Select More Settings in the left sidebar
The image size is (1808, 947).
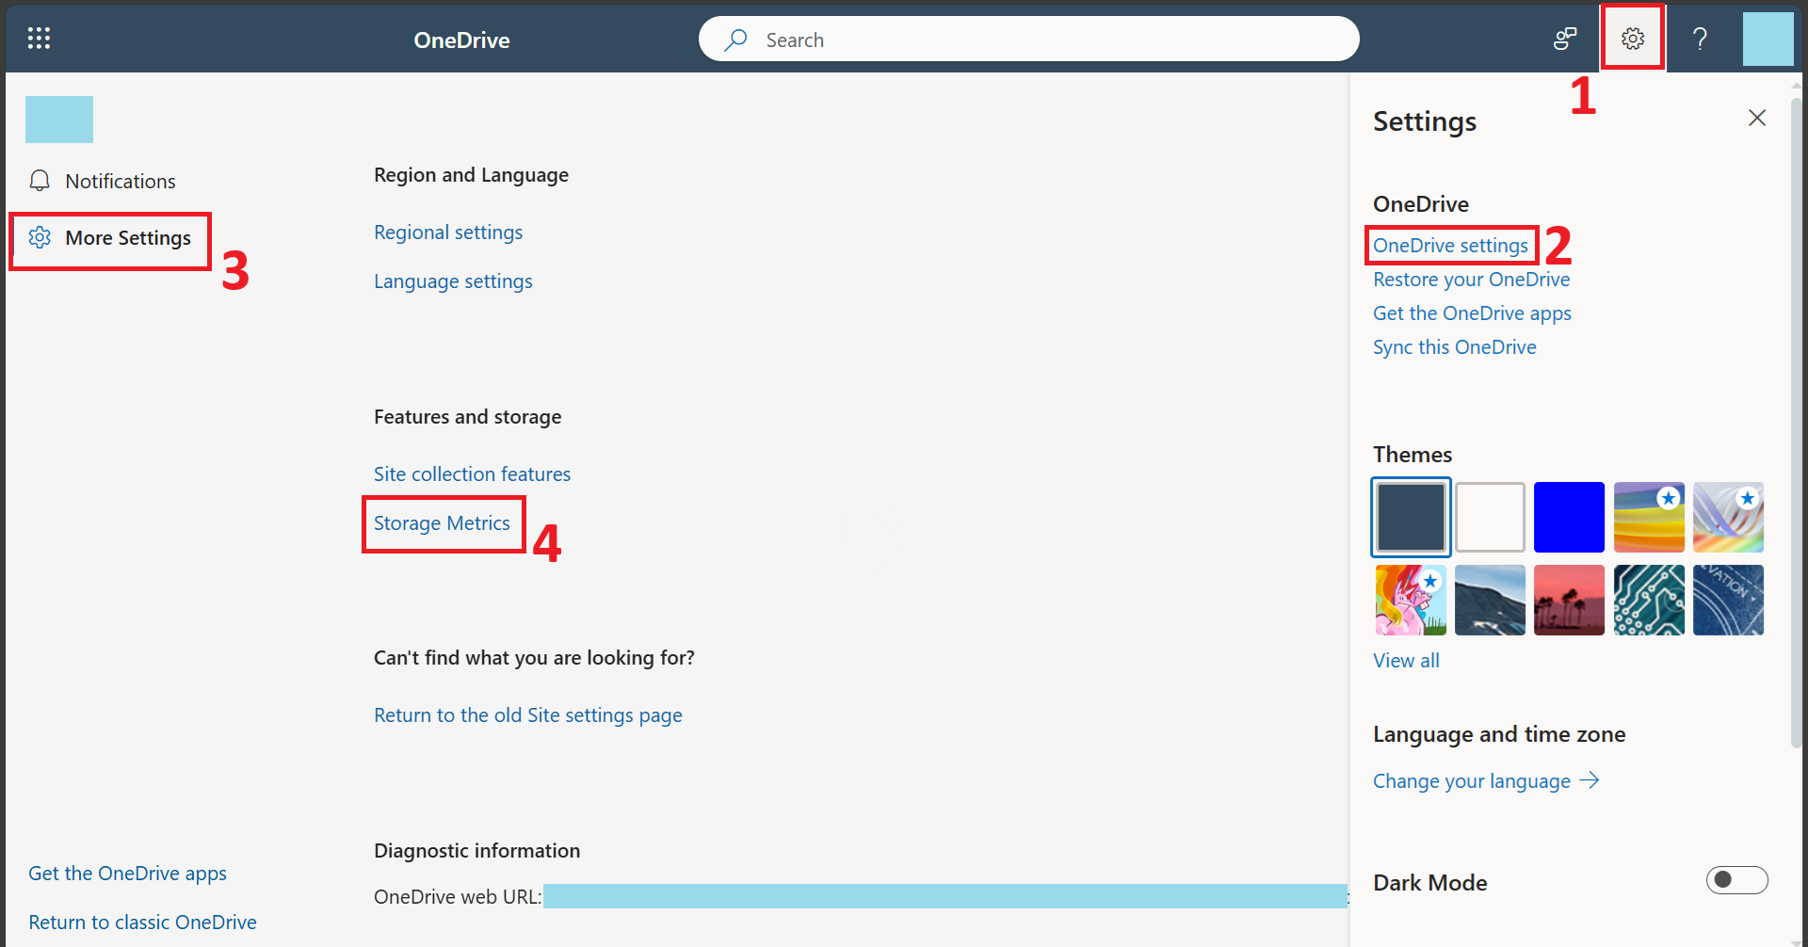pyautogui.click(x=128, y=238)
